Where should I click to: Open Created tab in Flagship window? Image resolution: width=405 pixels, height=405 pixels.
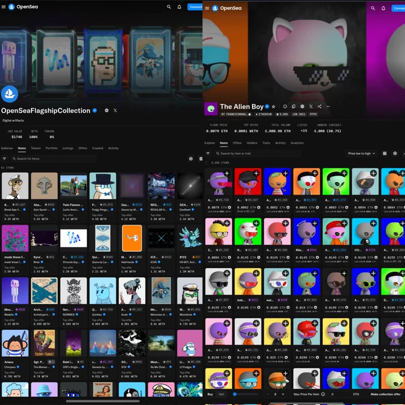tap(98, 148)
